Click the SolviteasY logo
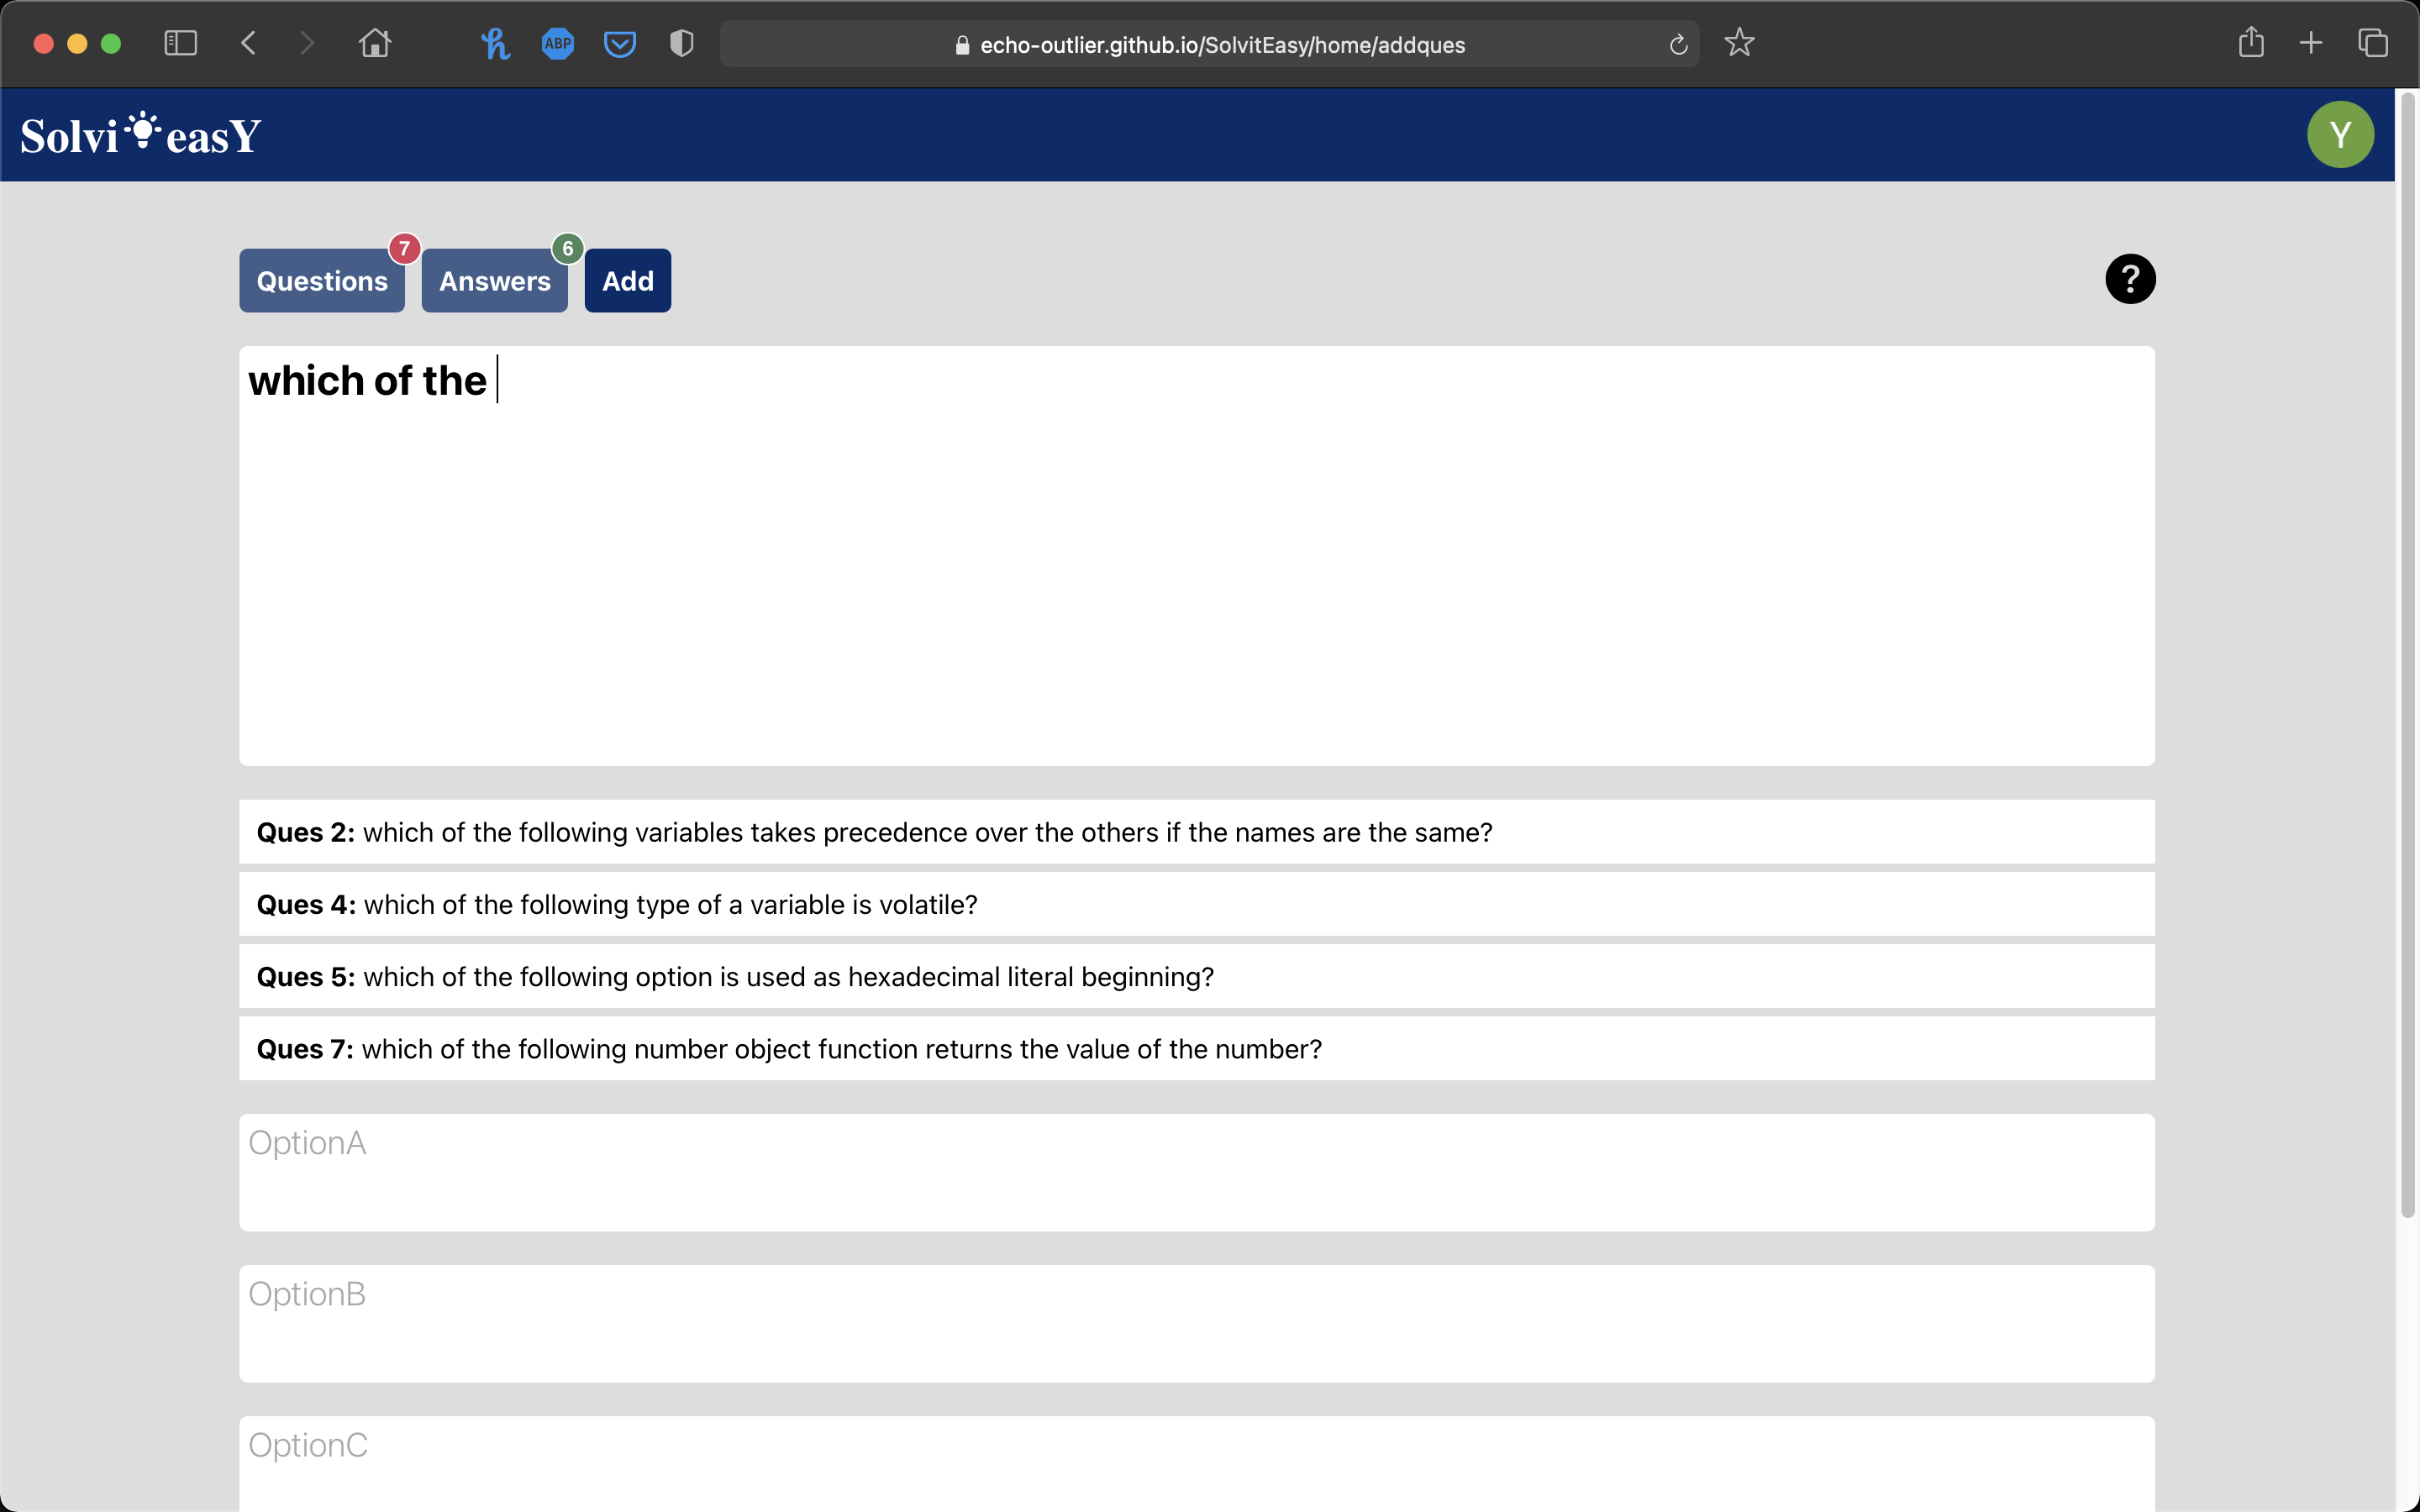The width and height of the screenshot is (2420, 1512). 141,135
